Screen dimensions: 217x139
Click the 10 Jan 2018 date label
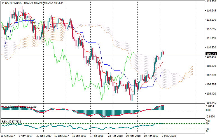(x=79, y=136)
